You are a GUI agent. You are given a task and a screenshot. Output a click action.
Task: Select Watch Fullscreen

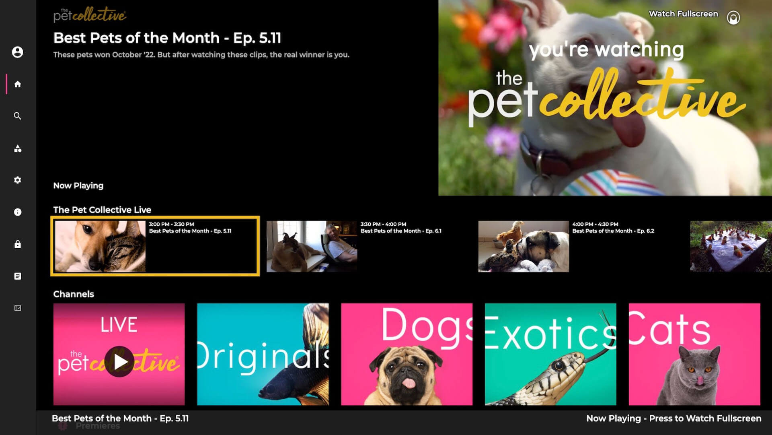(684, 13)
